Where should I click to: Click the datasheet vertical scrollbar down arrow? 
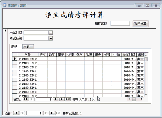[146, 95]
